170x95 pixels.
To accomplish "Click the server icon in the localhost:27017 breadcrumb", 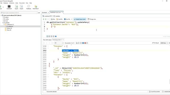I will coord(43,16).
